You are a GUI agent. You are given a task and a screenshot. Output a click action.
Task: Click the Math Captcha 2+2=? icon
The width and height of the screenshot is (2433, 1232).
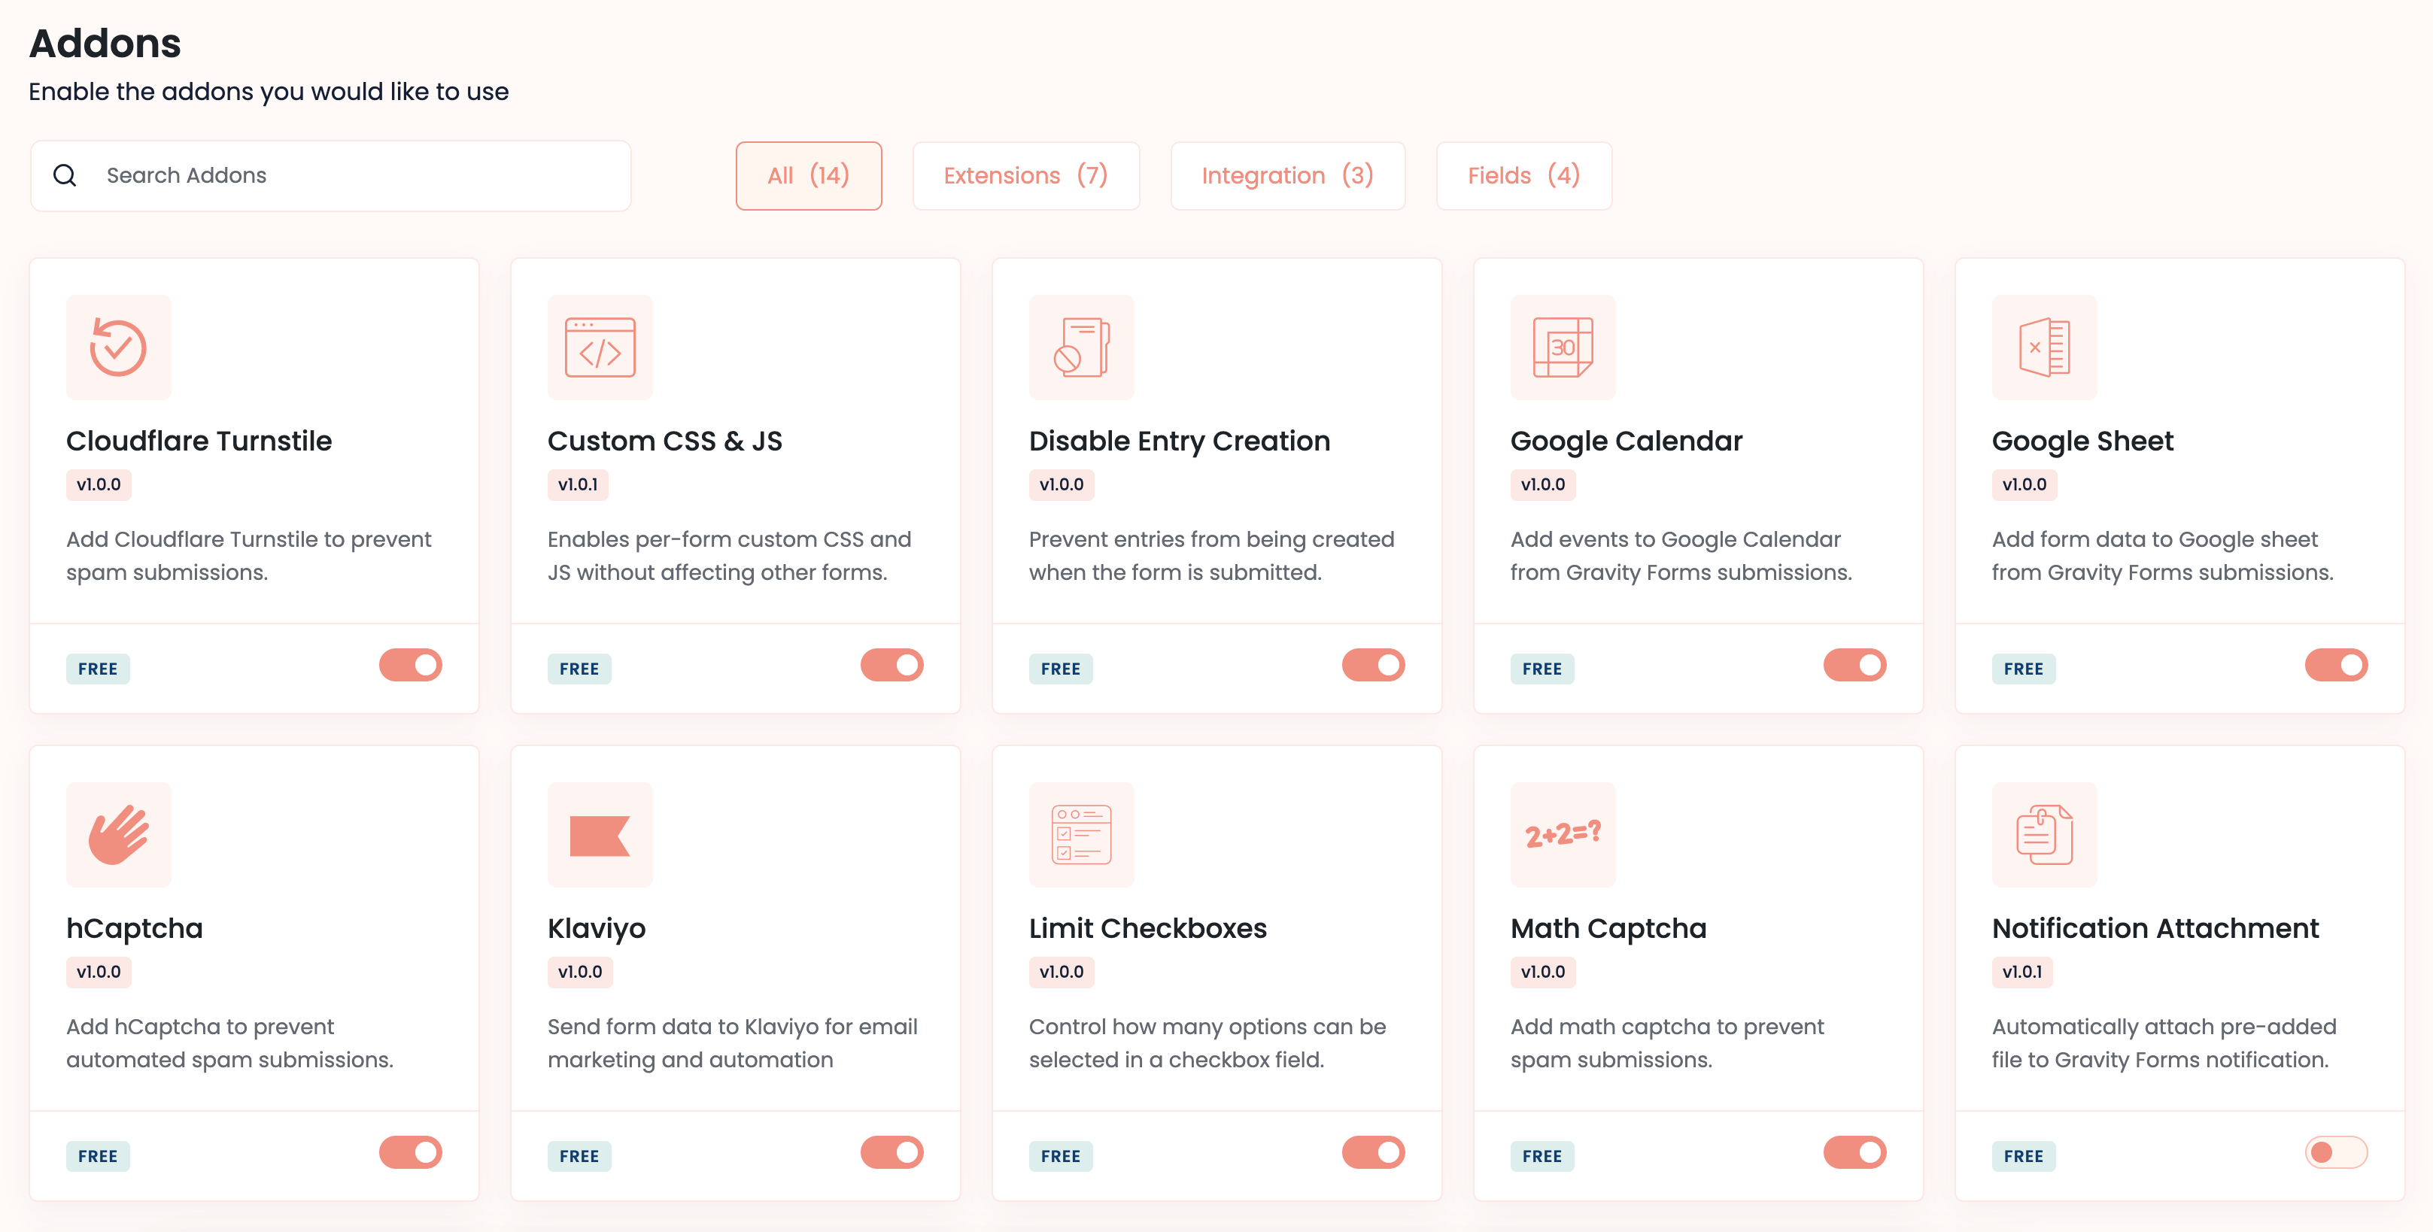click(1562, 835)
